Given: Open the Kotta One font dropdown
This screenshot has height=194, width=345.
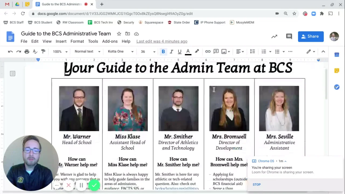Looking at the screenshot, I should pos(120,51).
